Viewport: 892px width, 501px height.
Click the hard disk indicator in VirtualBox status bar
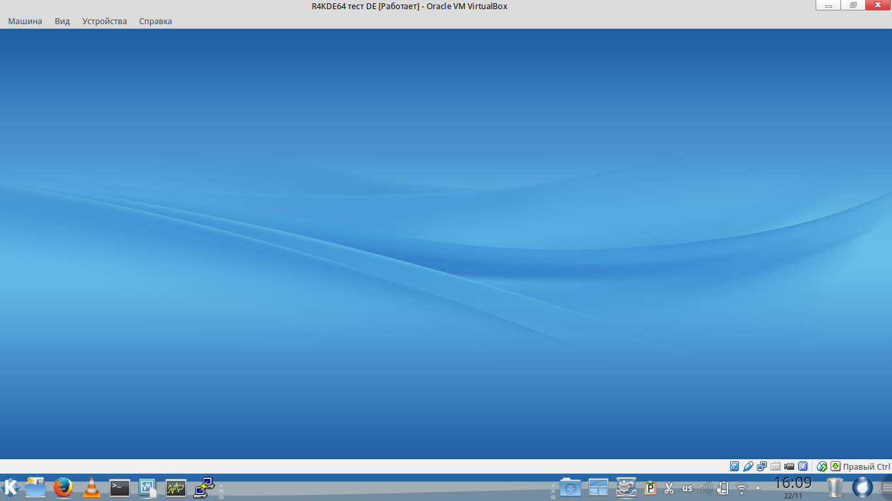click(735, 466)
